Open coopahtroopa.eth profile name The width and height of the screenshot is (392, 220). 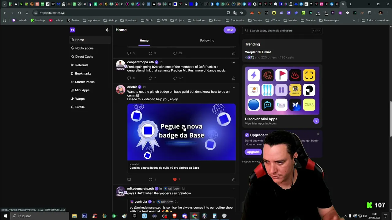pos(140,62)
